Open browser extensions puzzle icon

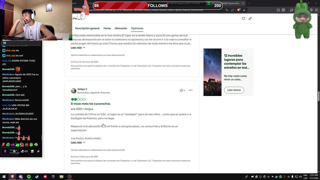[x=278, y=10]
